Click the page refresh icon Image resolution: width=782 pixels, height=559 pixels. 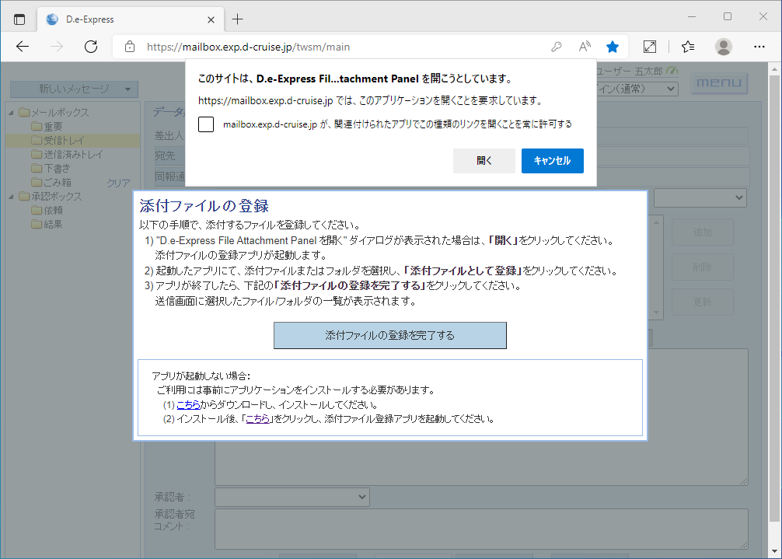click(91, 47)
